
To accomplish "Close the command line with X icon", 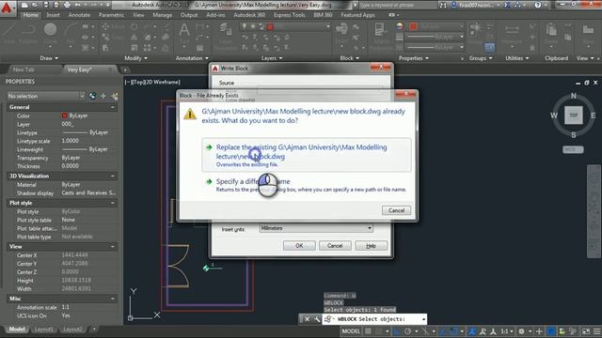I will pyautogui.click(x=307, y=319).
